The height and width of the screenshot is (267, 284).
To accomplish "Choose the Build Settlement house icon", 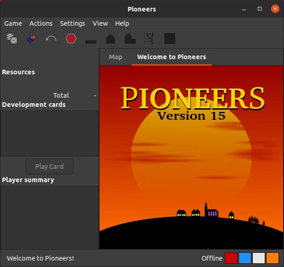I will pyautogui.click(x=111, y=39).
